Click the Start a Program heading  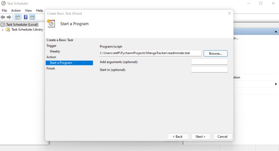pos(74,24)
